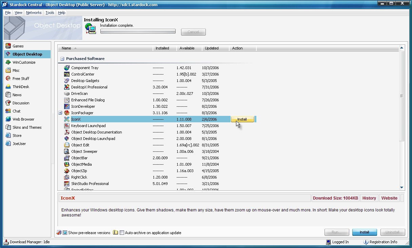Collapse the Purchased Software group
Image resolution: width=412 pixels, height=248 pixels.
click(x=62, y=59)
